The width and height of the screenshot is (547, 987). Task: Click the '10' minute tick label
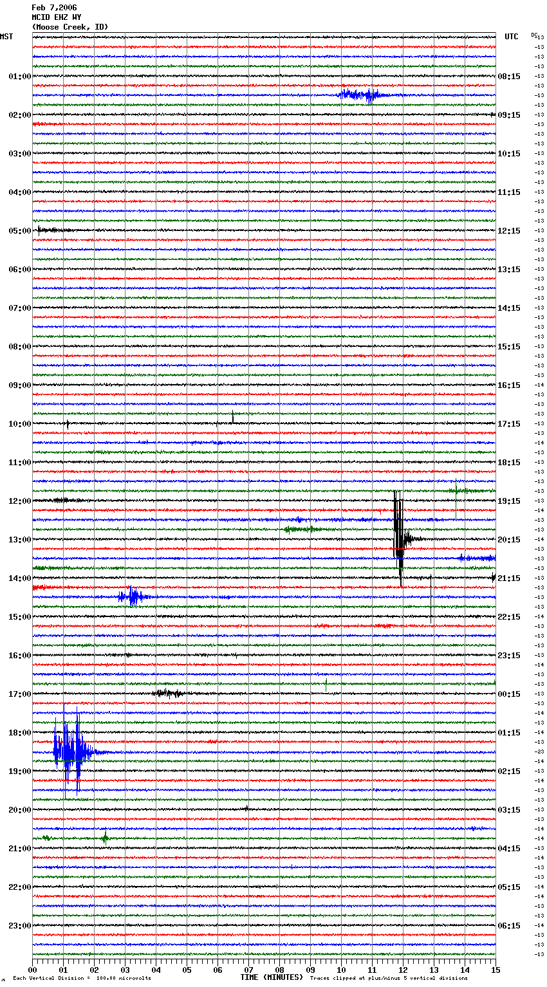pyautogui.click(x=342, y=970)
